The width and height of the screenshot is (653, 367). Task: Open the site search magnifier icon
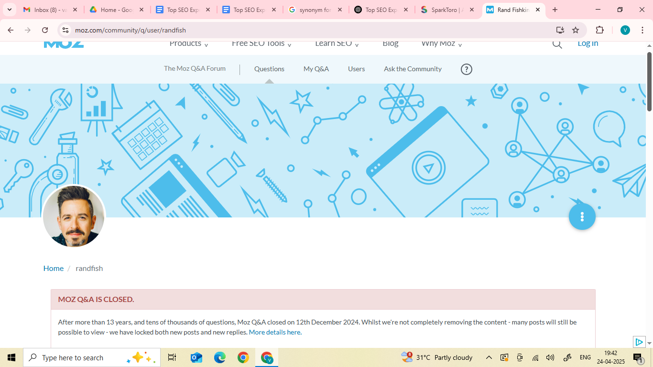[x=557, y=44]
